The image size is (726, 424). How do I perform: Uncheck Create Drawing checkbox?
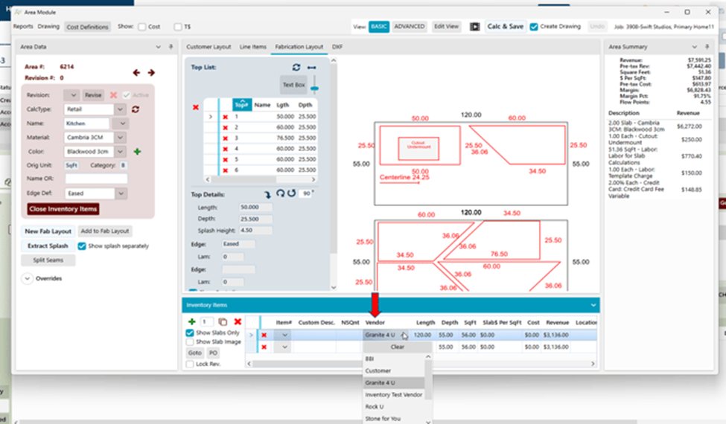[x=534, y=27]
